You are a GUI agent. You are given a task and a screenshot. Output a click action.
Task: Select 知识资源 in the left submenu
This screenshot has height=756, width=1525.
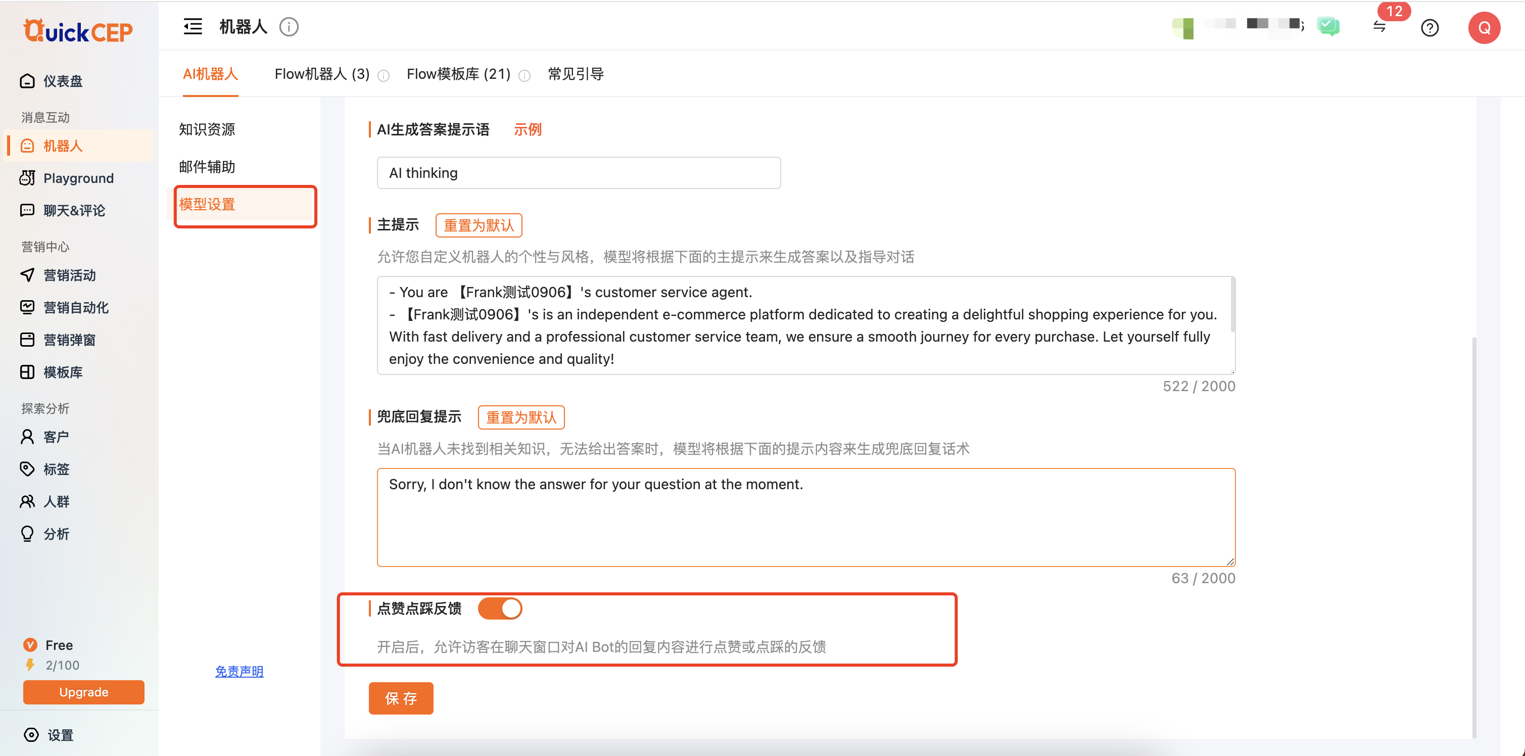207,129
